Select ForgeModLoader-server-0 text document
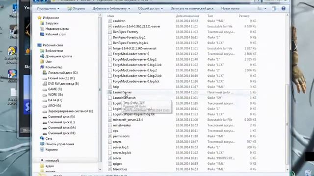 pos(131,54)
